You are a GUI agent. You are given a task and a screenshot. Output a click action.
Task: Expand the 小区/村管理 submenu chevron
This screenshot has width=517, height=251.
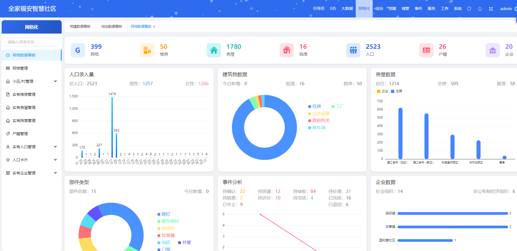[x=55, y=81]
